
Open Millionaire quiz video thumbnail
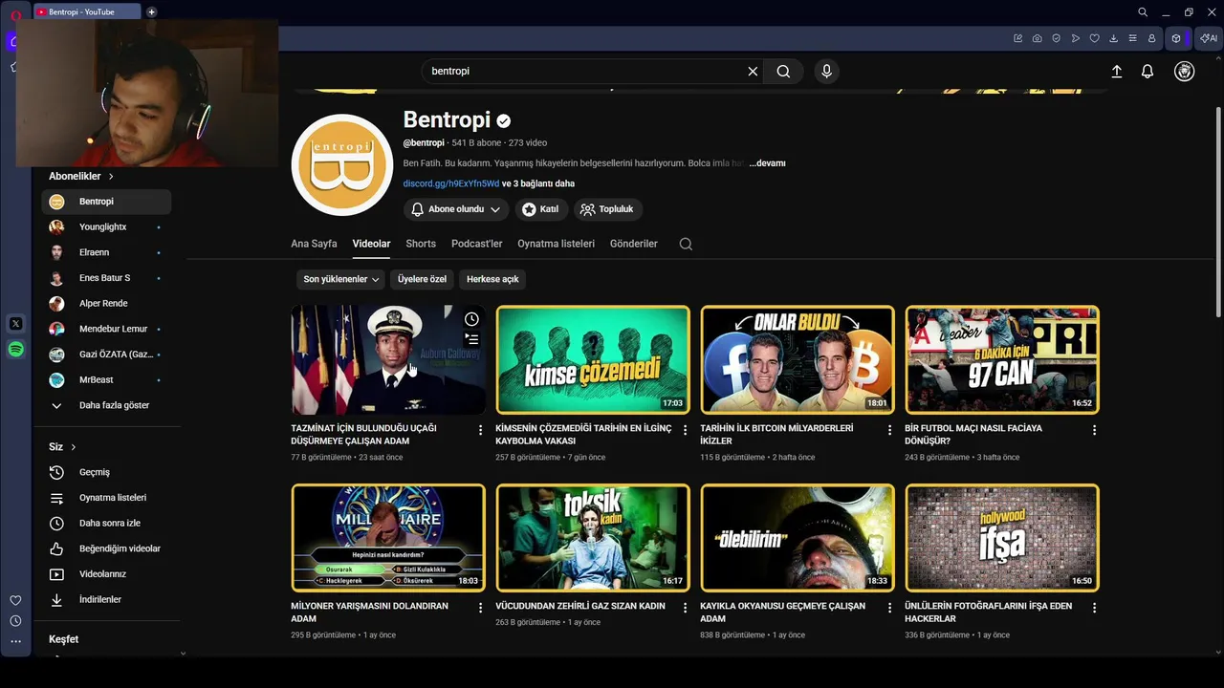tap(388, 538)
